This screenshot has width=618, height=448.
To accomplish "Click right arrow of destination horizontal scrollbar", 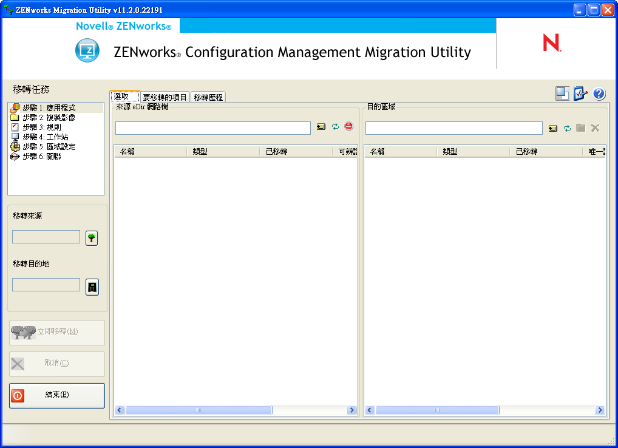I will 600,410.
